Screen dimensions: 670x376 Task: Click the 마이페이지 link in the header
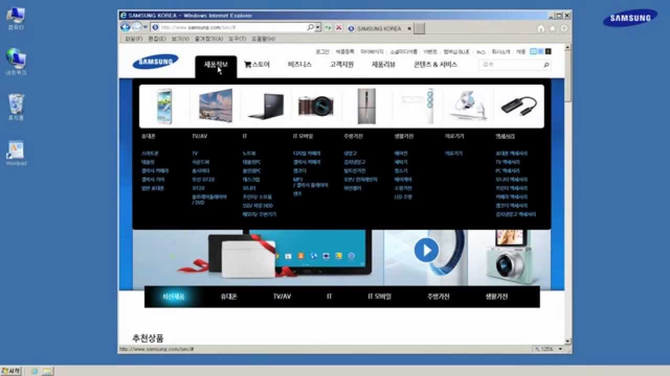(x=372, y=52)
